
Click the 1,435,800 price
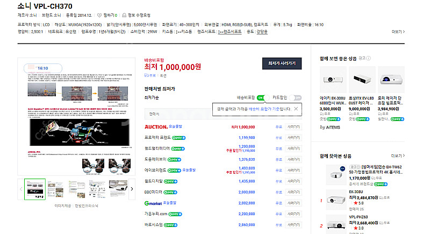coord(247,181)
